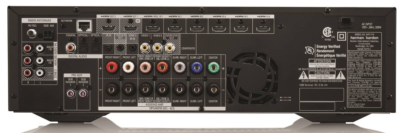Select the black Front Left negative terminal
This screenshot has width=409, height=133.
129,89
